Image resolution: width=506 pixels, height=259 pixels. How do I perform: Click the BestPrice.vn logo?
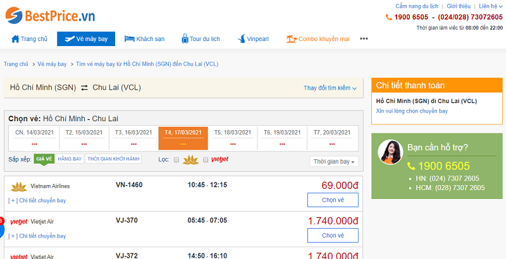pyautogui.click(x=50, y=15)
